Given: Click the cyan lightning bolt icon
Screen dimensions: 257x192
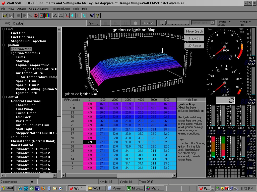Looking at the screenshot, I should point(72,15).
